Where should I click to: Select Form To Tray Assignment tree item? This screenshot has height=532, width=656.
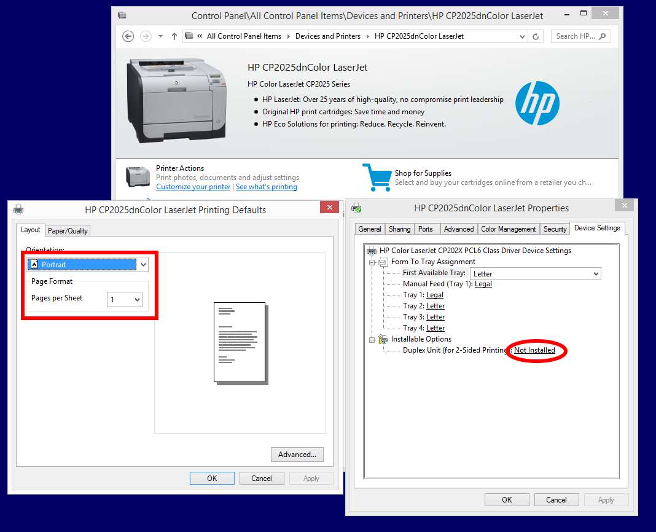(x=433, y=262)
